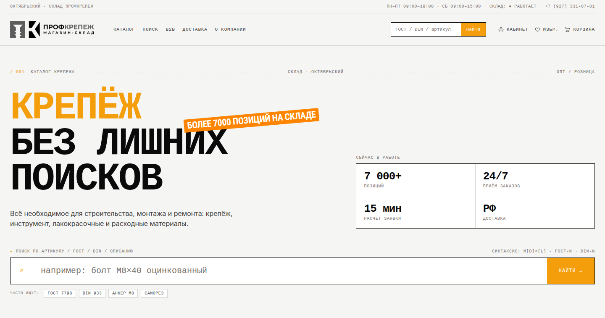Click the ПрофКрепеж logo icon
The width and height of the screenshot is (605, 318).
(x=25, y=29)
